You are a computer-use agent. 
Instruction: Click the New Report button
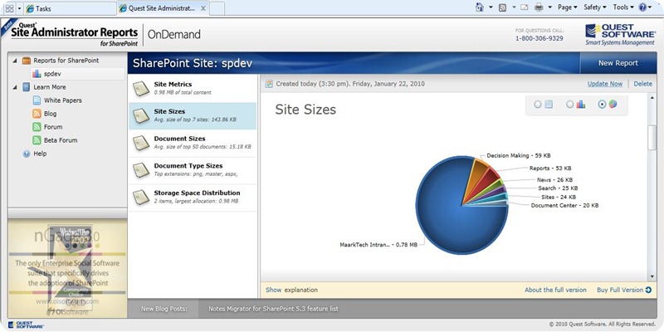coord(618,63)
